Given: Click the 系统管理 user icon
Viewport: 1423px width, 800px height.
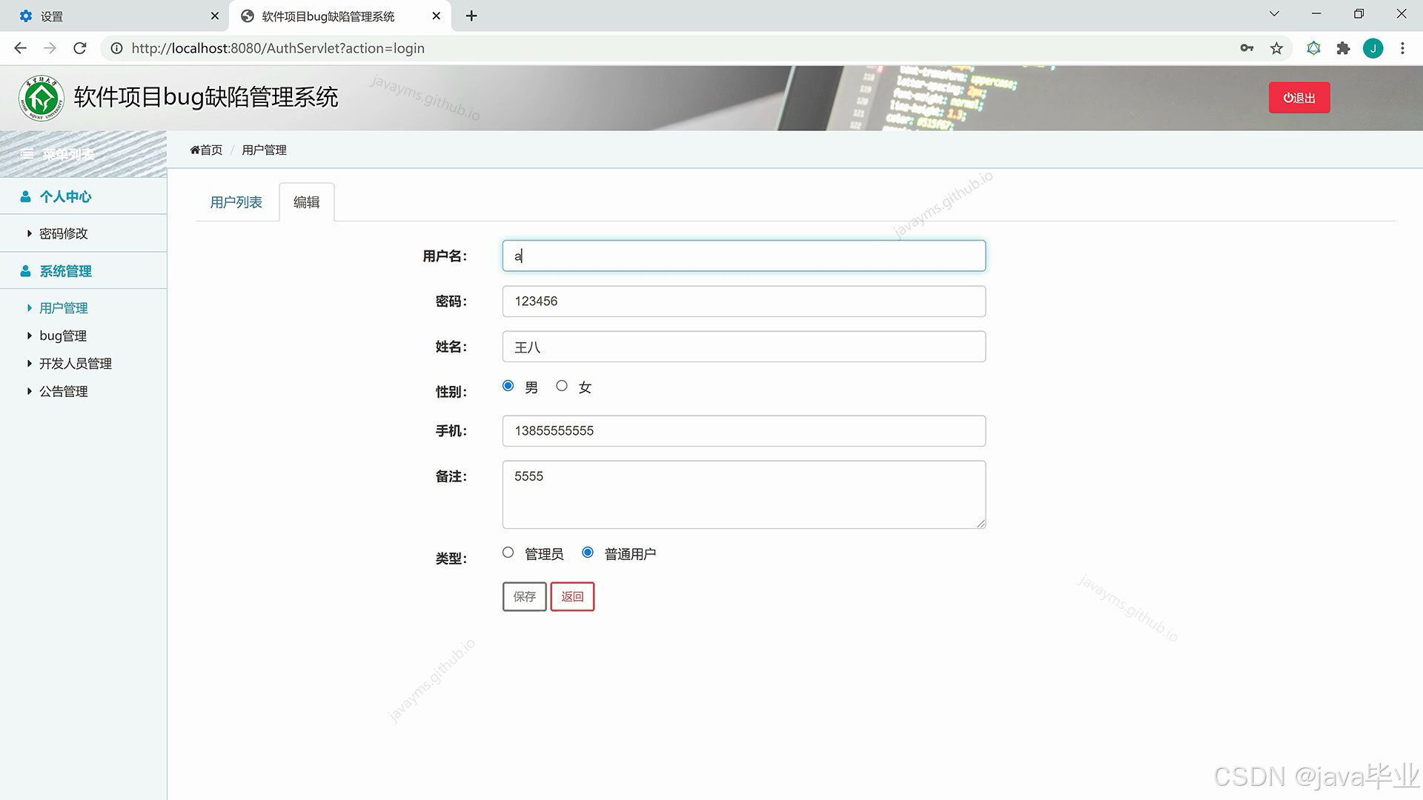Looking at the screenshot, I should (25, 271).
